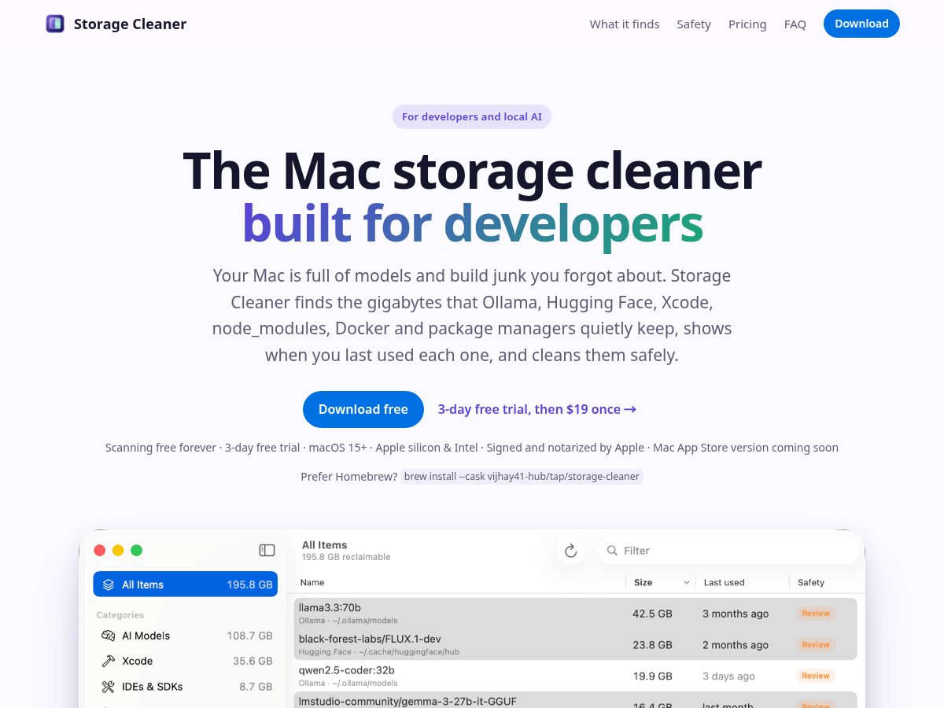The image size is (944, 708).
Task: Follow the 3-day free trial link
Action: tap(537, 409)
